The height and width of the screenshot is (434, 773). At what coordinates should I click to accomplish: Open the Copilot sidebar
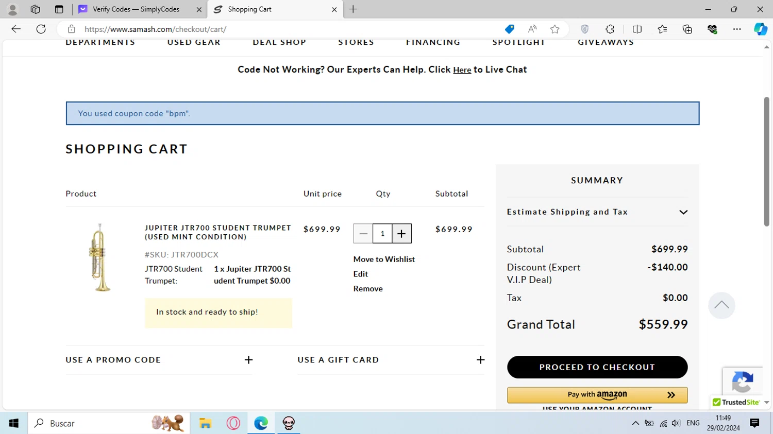[x=761, y=29]
